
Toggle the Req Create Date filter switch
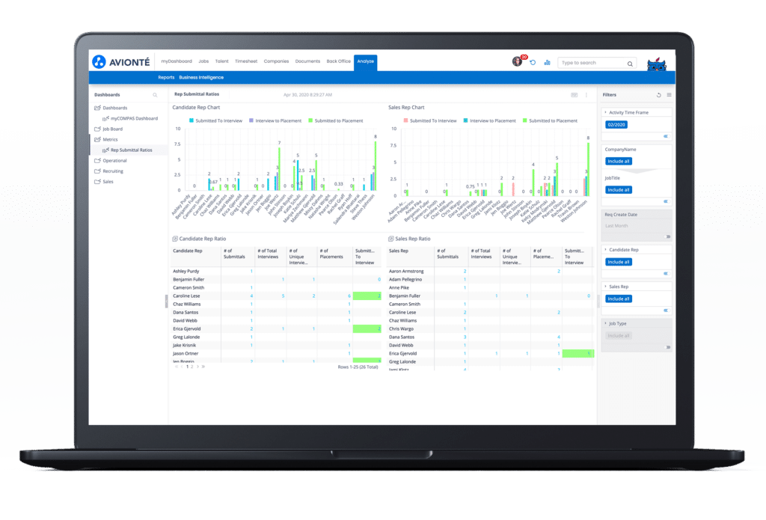pos(665,236)
